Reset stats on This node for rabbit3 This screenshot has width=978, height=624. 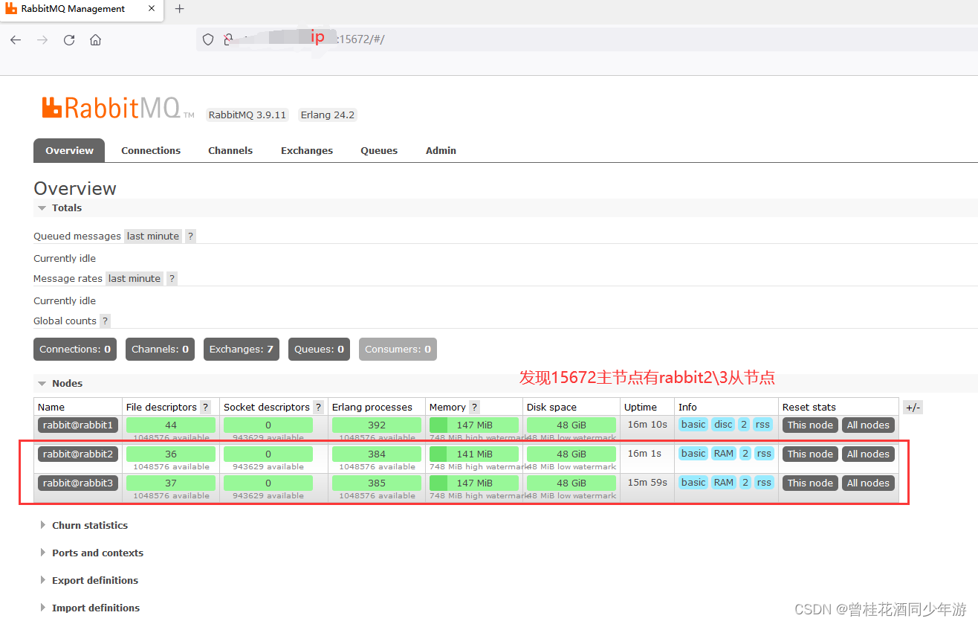tap(810, 483)
